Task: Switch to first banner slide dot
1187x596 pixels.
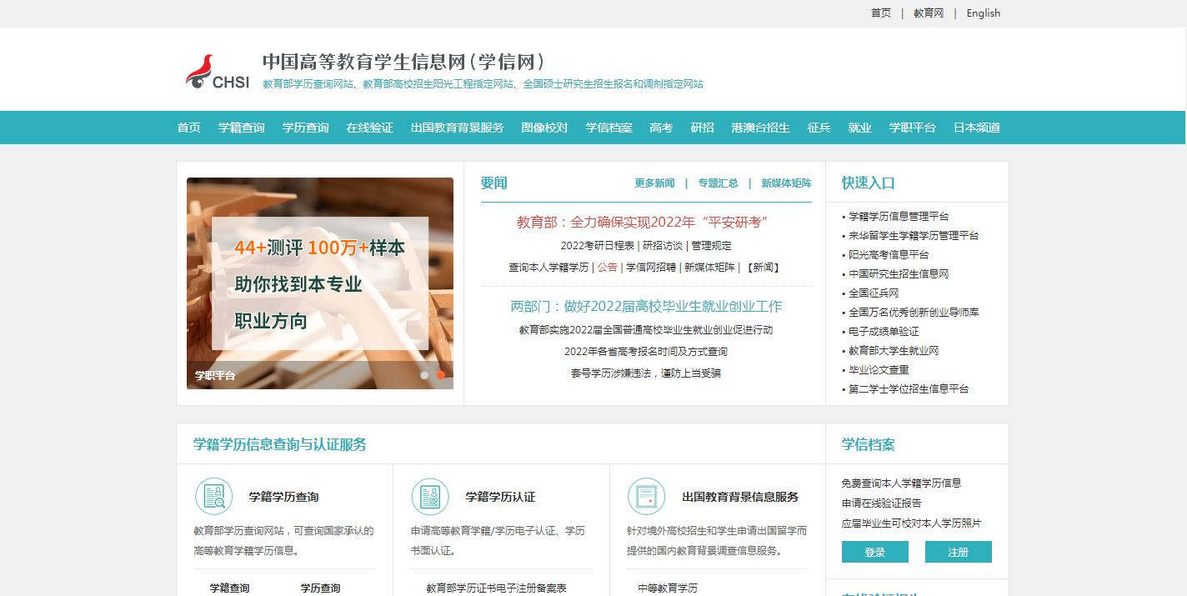Action: click(x=424, y=375)
